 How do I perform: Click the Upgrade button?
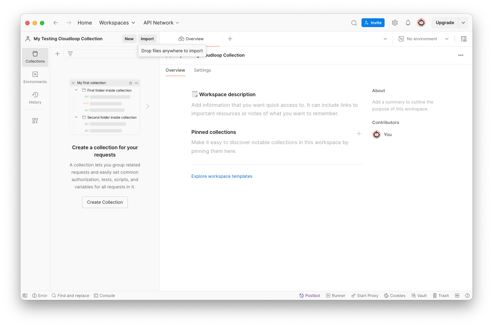tap(445, 23)
